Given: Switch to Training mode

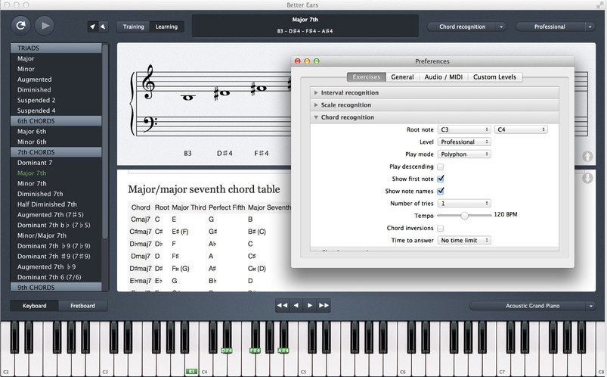Looking at the screenshot, I should click(x=134, y=26).
